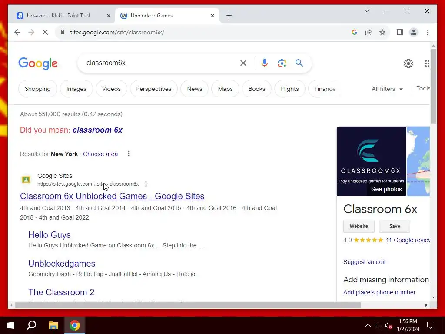445x334 pixels.
Task: Click the map thumbnail in knowledge panel
Action: point(418,161)
